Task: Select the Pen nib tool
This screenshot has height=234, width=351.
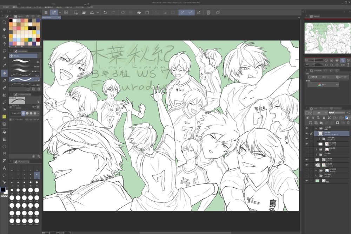Action: pyautogui.click(x=4, y=81)
